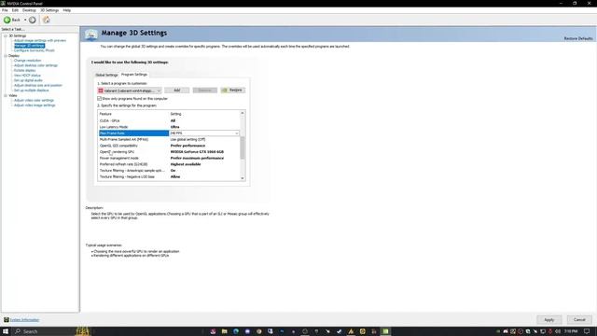Open File Explorer from the taskbar

coord(224,331)
